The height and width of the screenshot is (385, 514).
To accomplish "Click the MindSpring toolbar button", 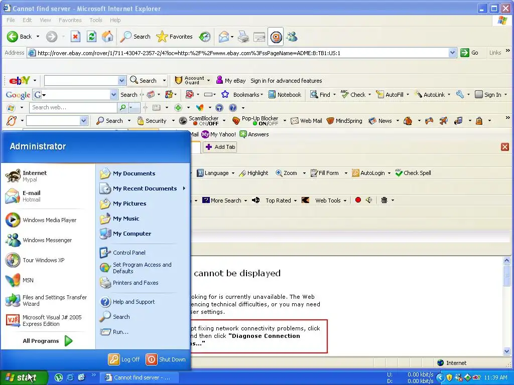I will (344, 121).
